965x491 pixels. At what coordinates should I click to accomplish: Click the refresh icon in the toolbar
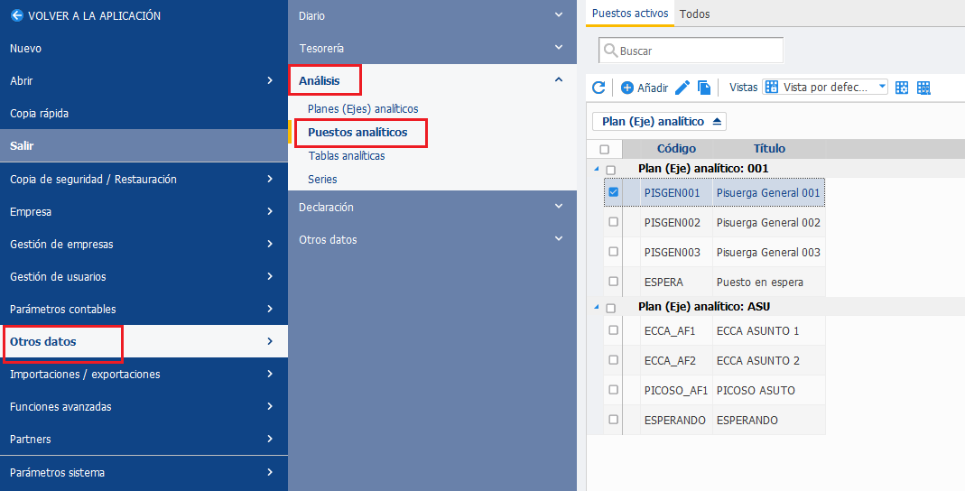tap(598, 88)
